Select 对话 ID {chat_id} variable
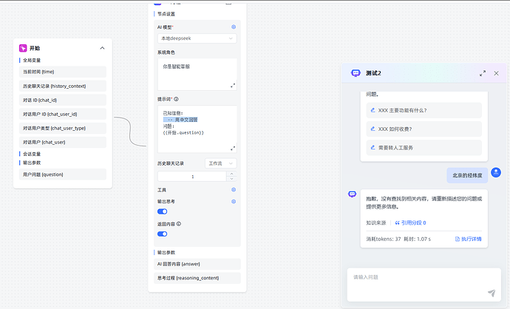The image size is (510, 309). 63,101
